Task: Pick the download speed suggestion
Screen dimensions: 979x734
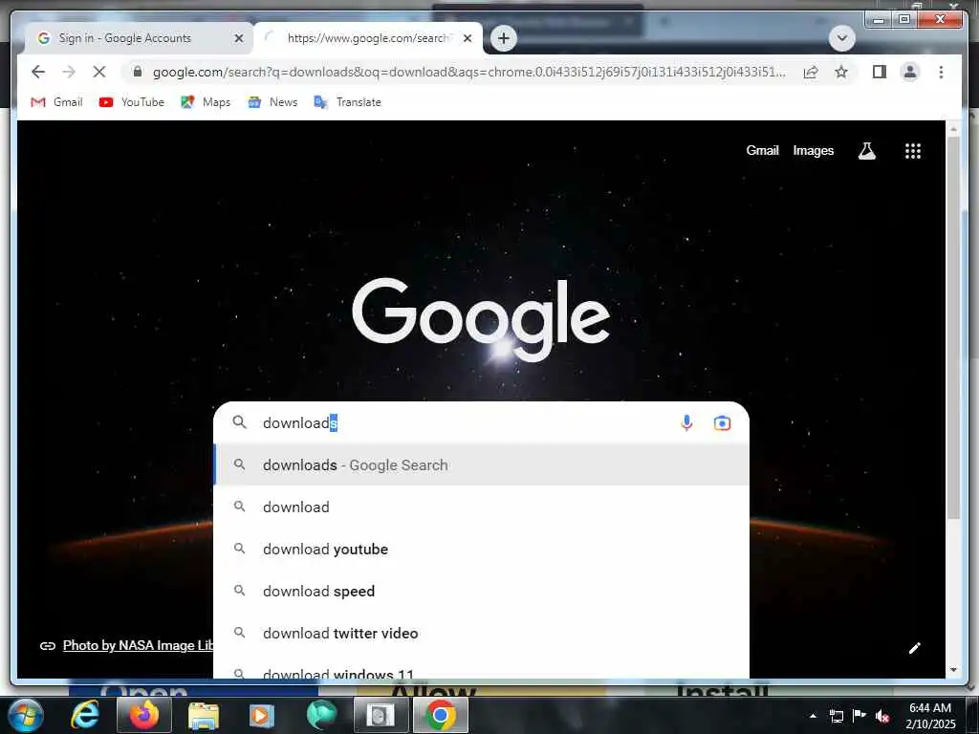Action: [482, 591]
